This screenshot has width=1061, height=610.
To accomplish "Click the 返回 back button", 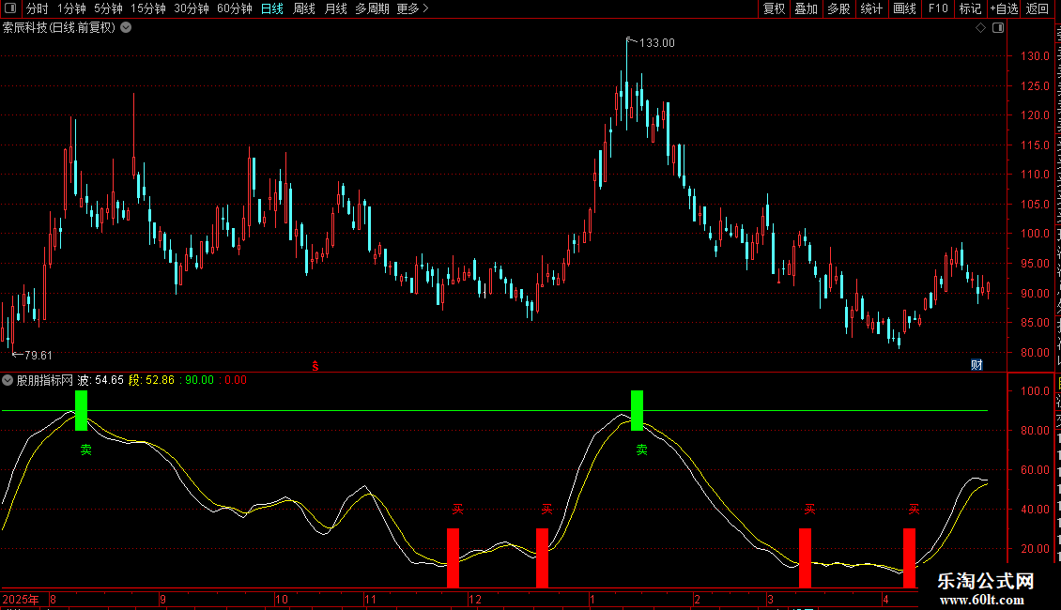I will 1038,8.
